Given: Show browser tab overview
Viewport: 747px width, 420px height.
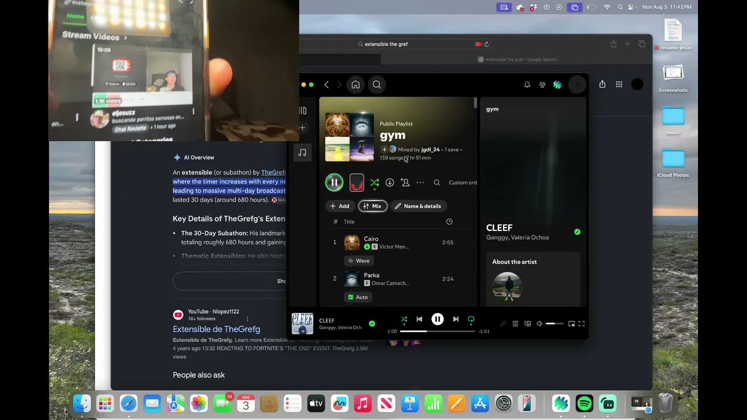Looking at the screenshot, I should (x=642, y=44).
